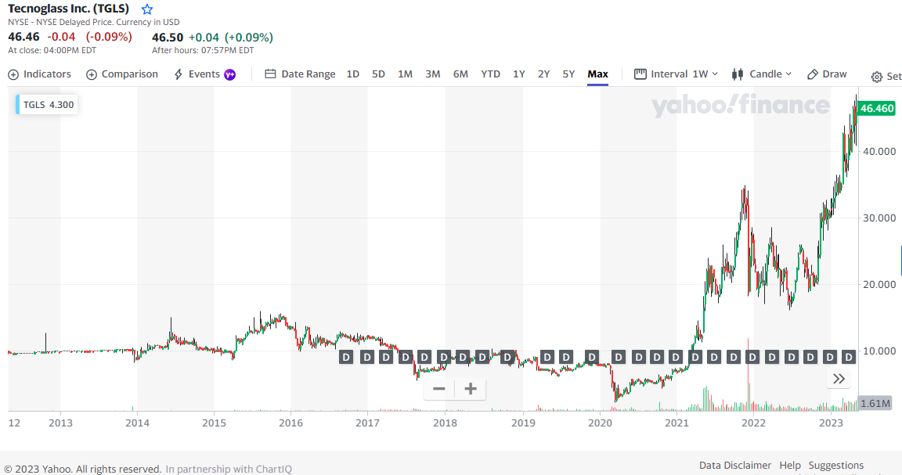
Task: Click the plus-circle icon beside Indicators
Action: pyautogui.click(x=13, y=75)
